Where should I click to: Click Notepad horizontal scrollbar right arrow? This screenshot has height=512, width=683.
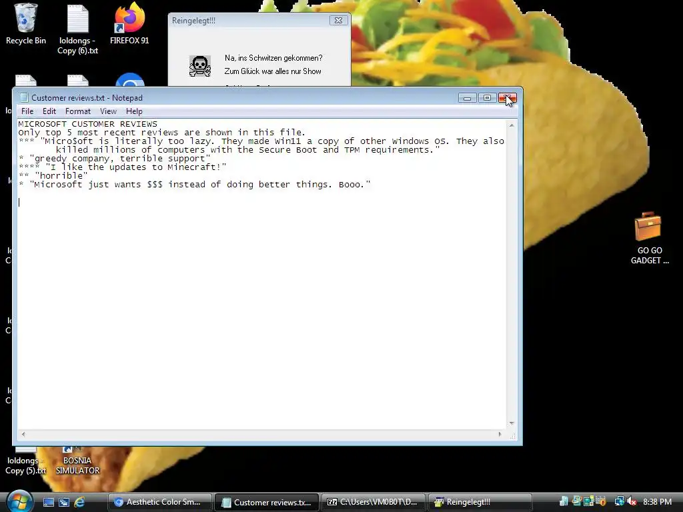coord(500,434)
